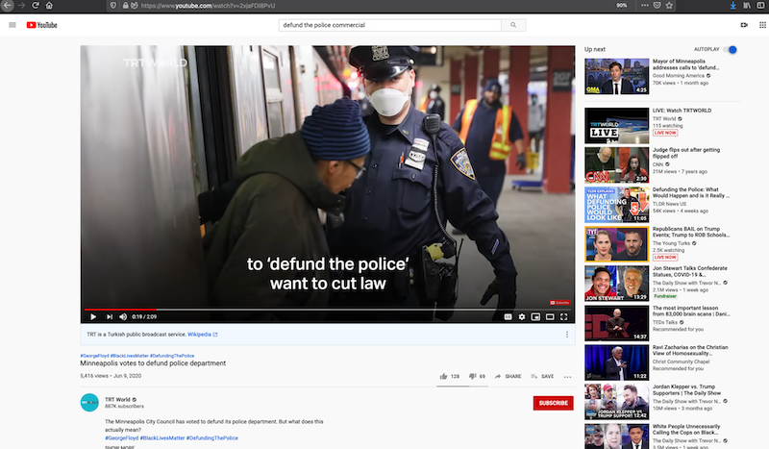Open video player settings gear
Screen dimensions: 769x449
pos(522,316)
